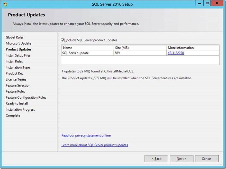This screenshot has height=169, width=226.
Task: Select the Product Key step
Action: coord(15,73)
